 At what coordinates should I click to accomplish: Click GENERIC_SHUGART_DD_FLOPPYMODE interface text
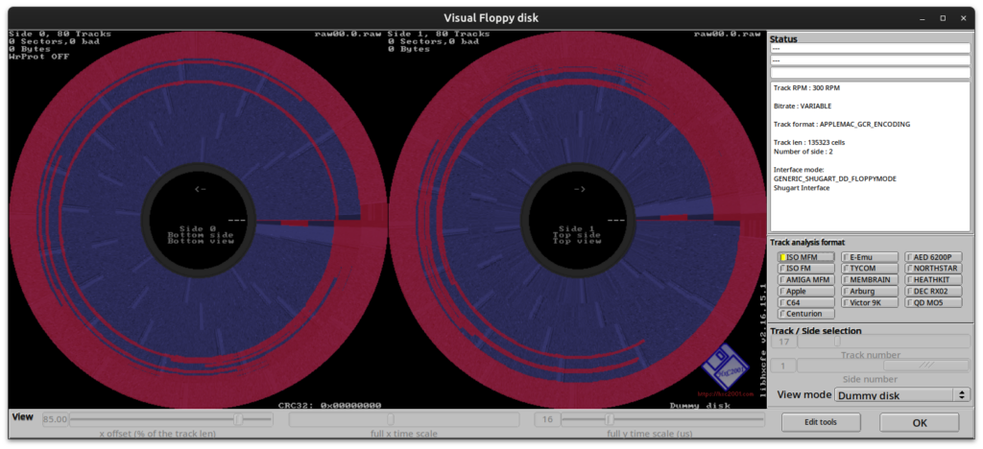point(834,178)
